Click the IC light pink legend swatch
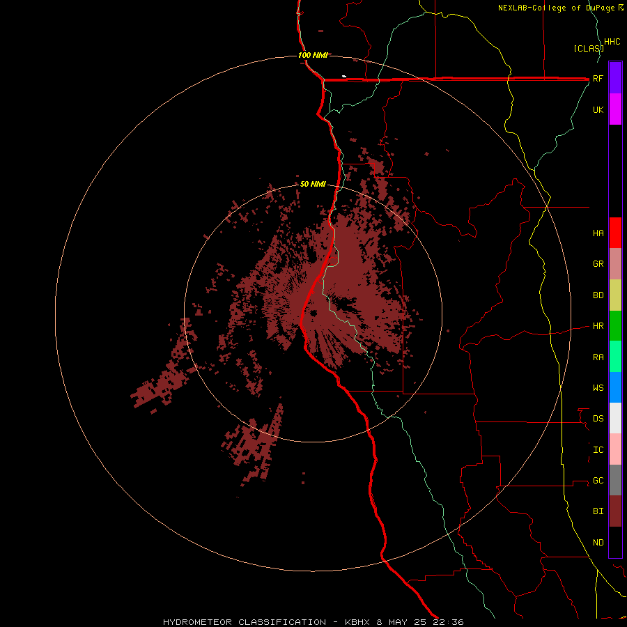Viewport: 627px width, 627px height. point(615,449)
